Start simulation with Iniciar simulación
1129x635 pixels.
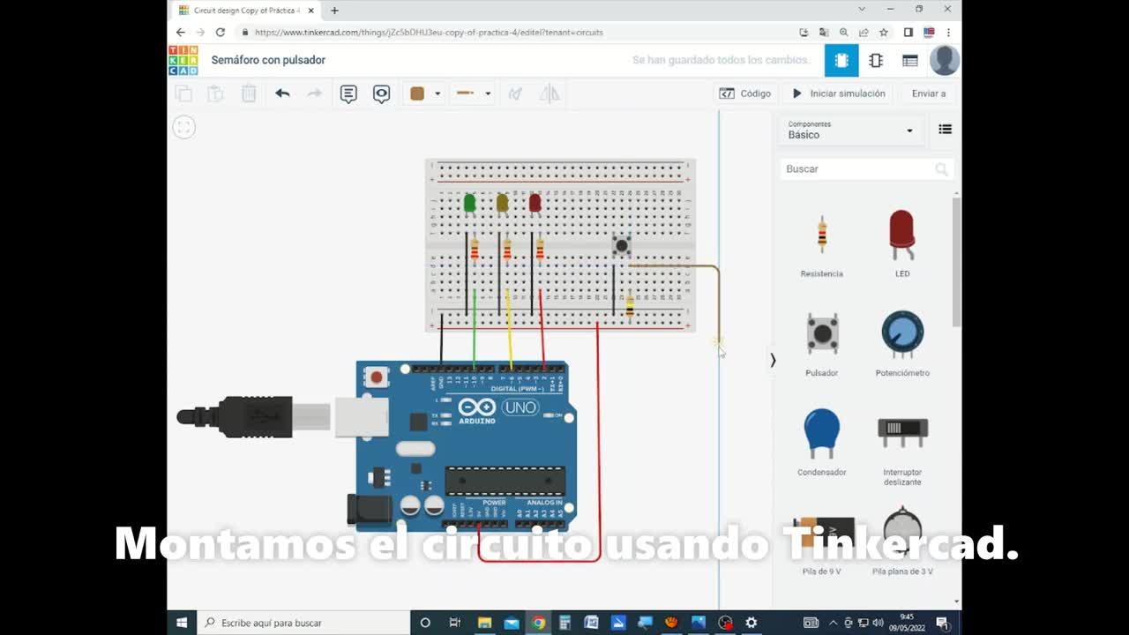838,93
